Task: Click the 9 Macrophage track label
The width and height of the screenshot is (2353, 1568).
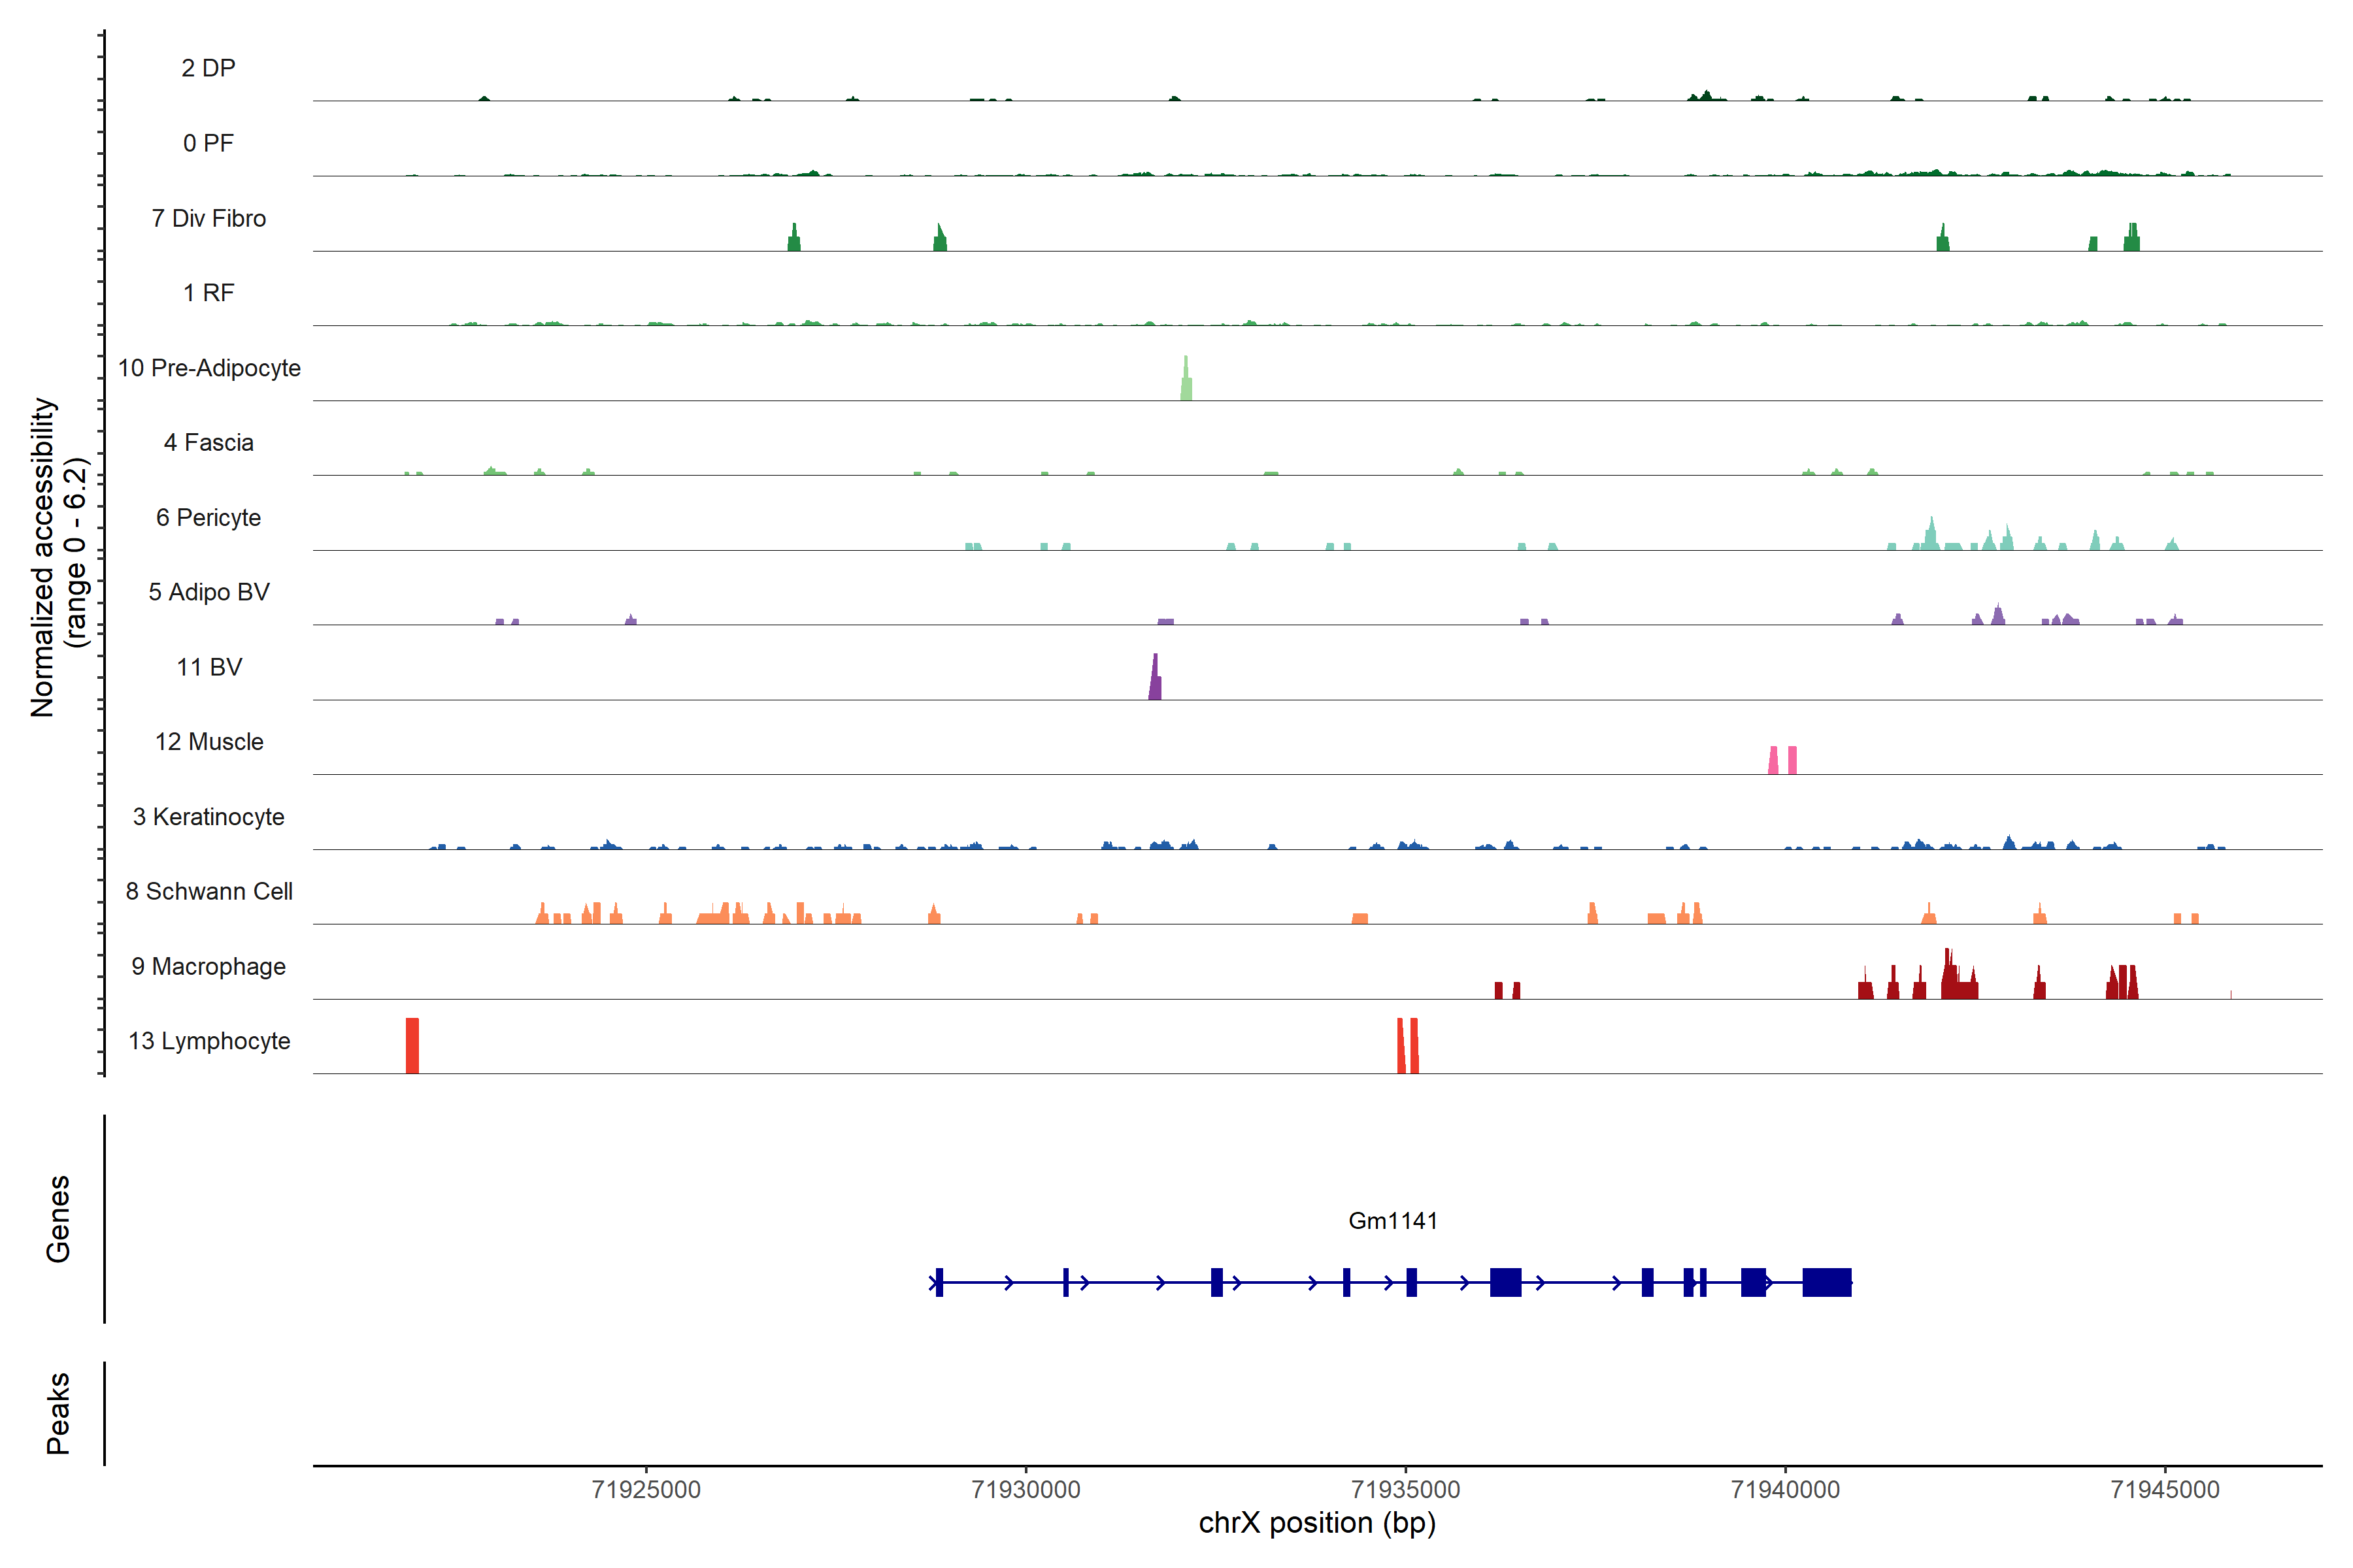Action: (x=208, y=967)
